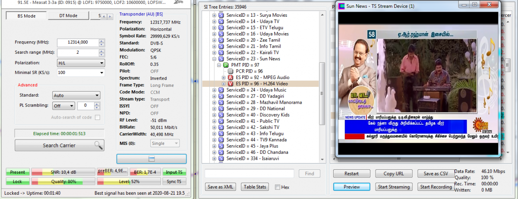
Task: Click the Sun News window title icon
Action: coord(342,6)
